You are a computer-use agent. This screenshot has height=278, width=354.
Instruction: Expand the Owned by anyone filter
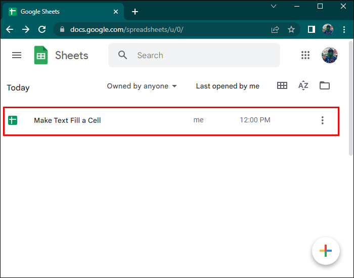(142, 86)
